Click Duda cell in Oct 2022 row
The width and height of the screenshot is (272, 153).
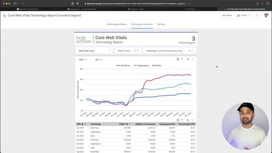93,148
